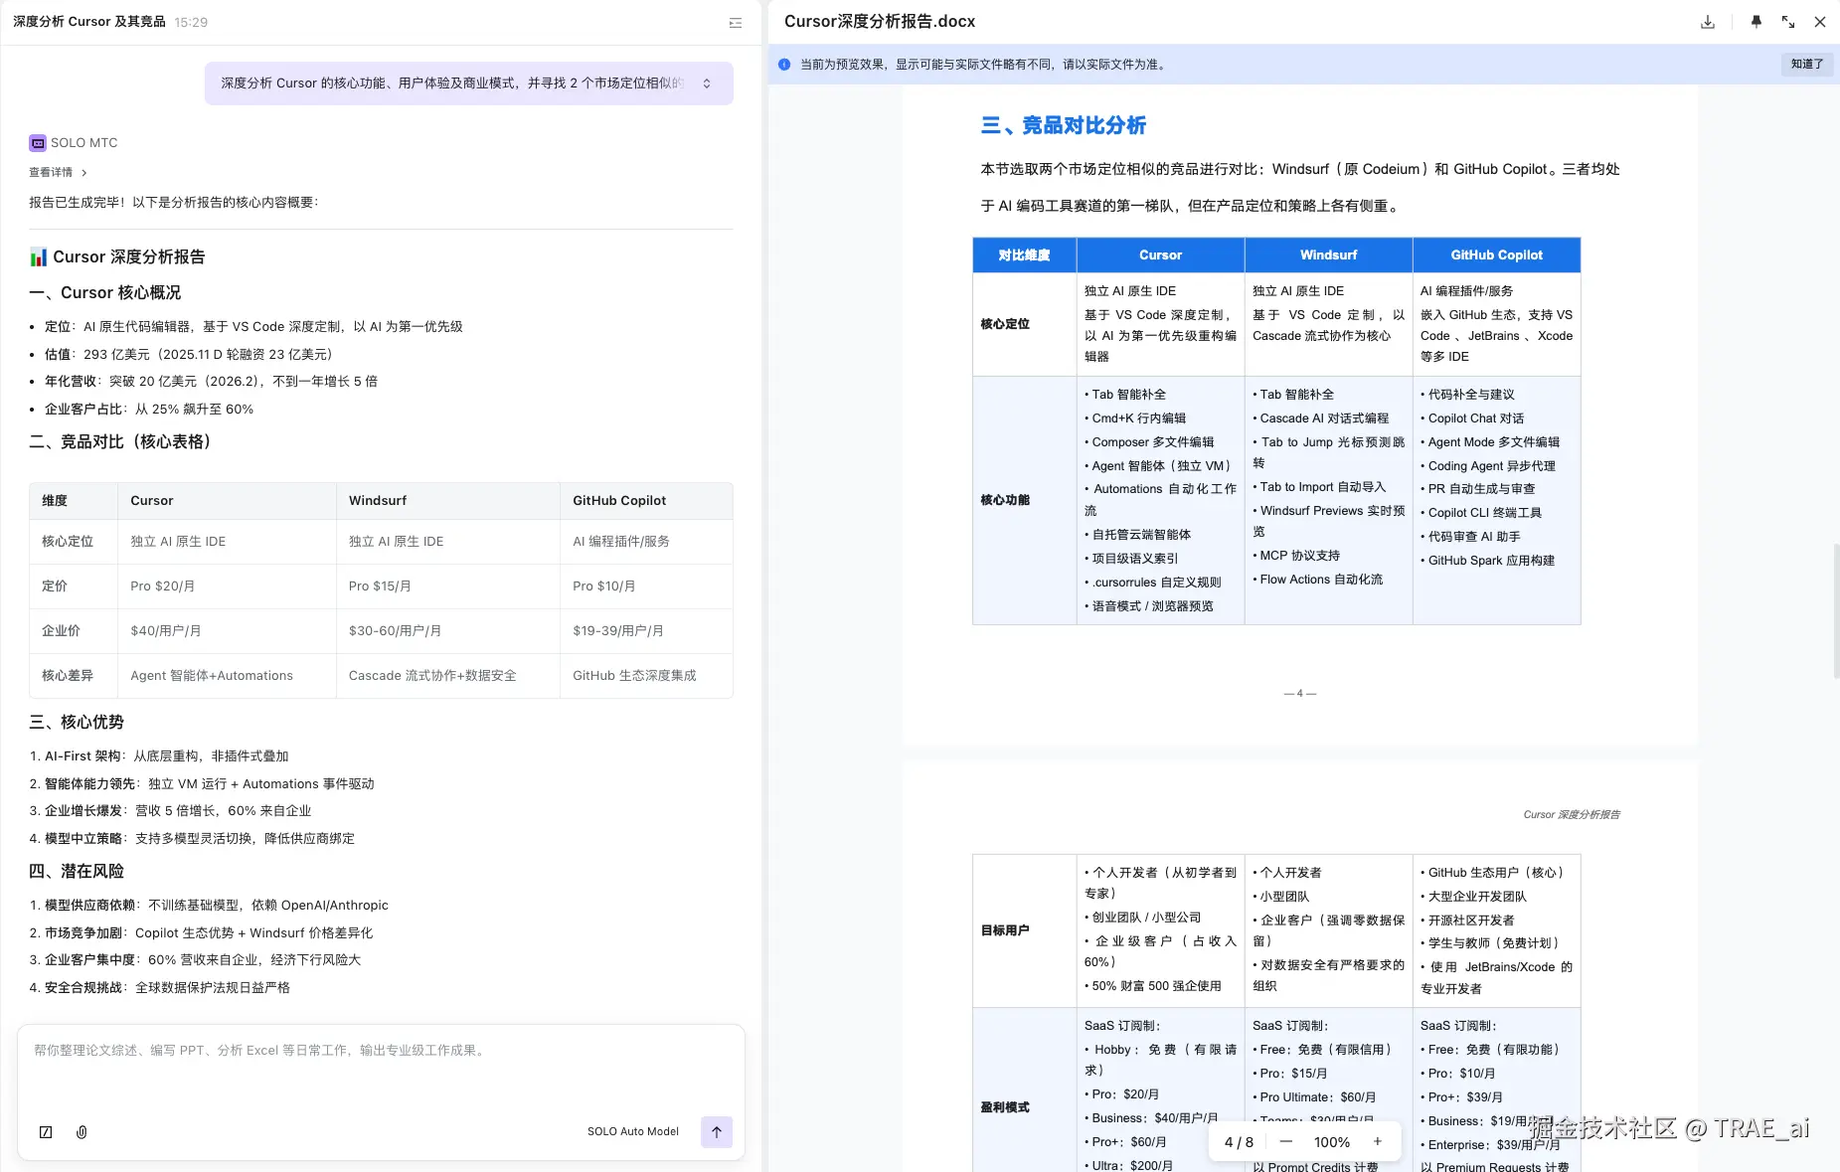1840x1172 pixels.
Task: Click the 年化营收 bullet line
Action: point(211,382)
